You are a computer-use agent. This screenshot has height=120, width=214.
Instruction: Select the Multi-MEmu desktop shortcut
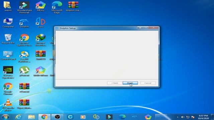click(x=40, y=71)
